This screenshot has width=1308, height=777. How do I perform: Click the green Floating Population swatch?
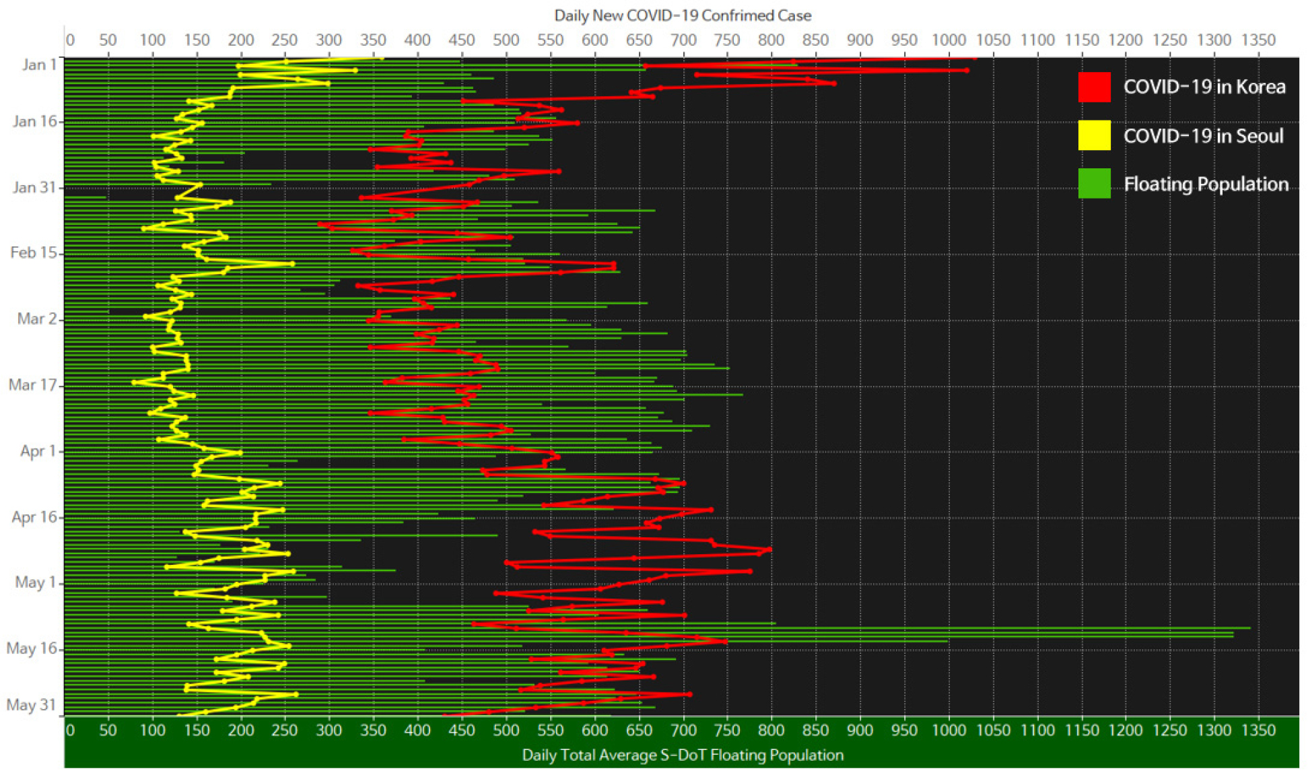tap(1094, 184)
